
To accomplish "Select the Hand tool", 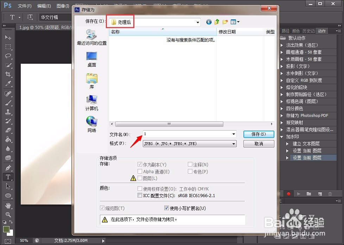I will (x=8, y=206).
